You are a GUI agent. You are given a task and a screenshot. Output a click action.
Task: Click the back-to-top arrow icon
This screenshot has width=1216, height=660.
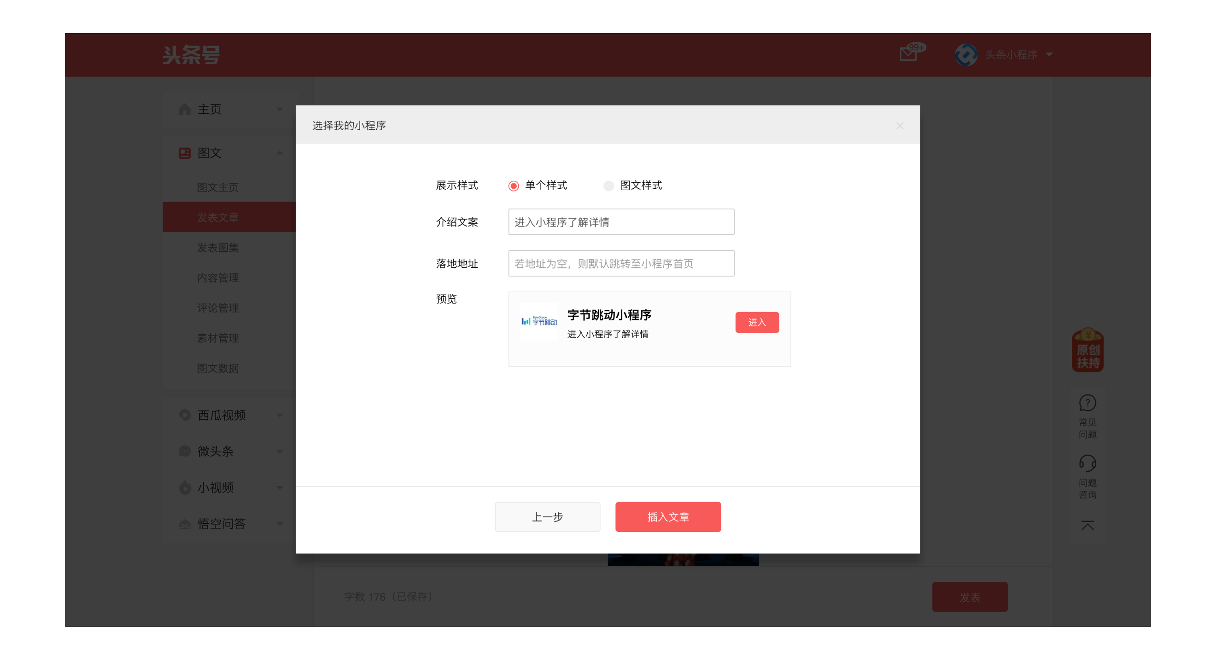(x=1087, y=525)
